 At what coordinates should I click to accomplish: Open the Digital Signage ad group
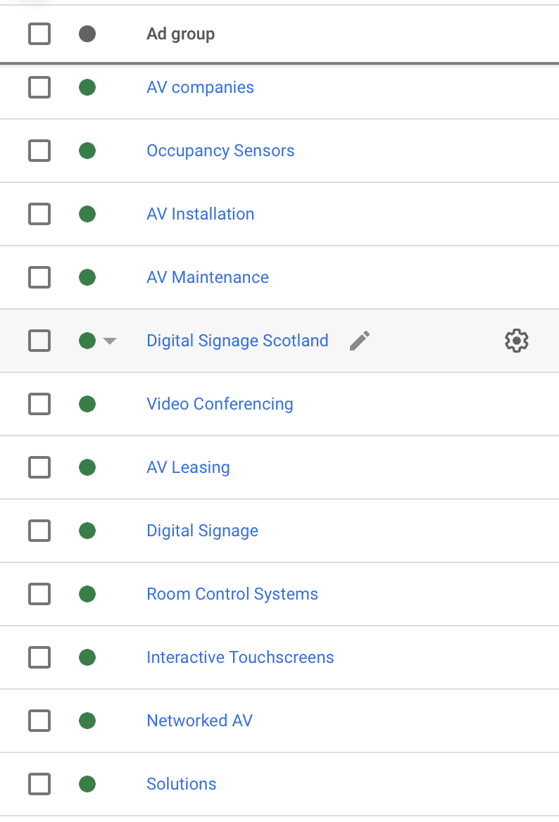tap(202, 531)
